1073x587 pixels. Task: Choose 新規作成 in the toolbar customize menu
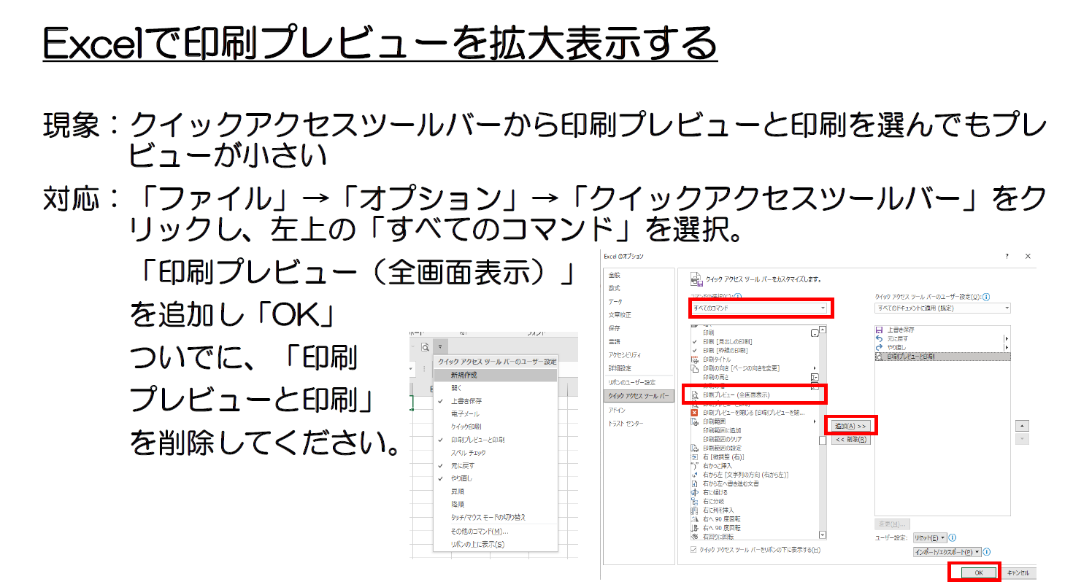pyautogui.click(x=495, y=375)
